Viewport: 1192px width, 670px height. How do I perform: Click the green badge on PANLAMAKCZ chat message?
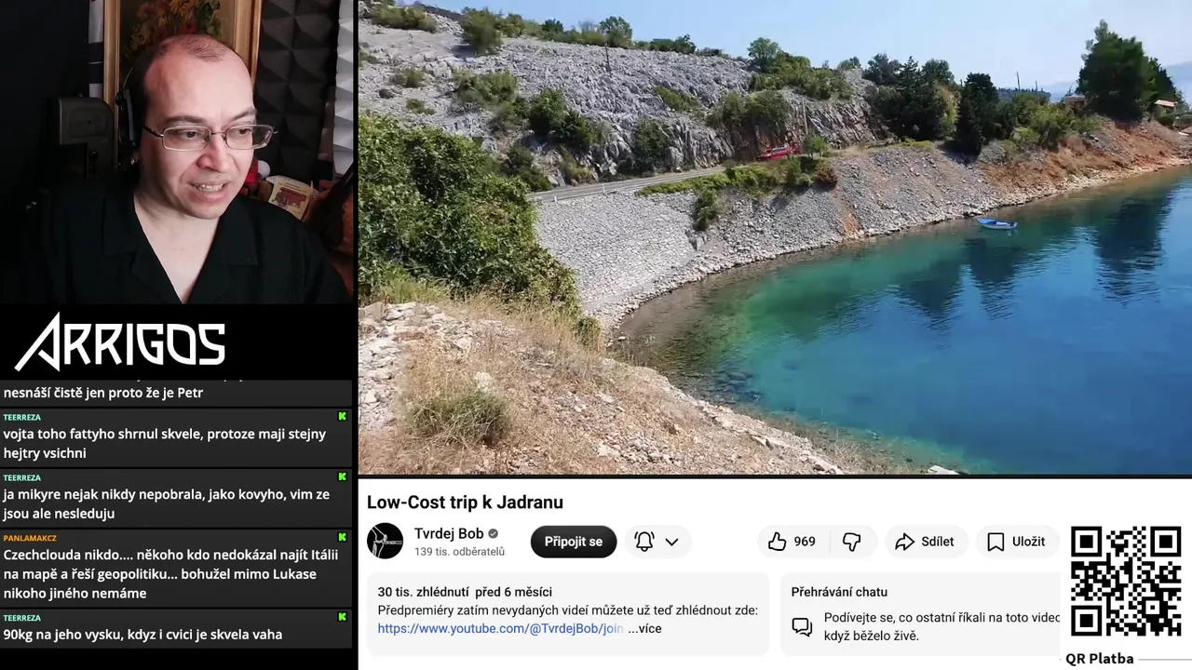[342, 538]
